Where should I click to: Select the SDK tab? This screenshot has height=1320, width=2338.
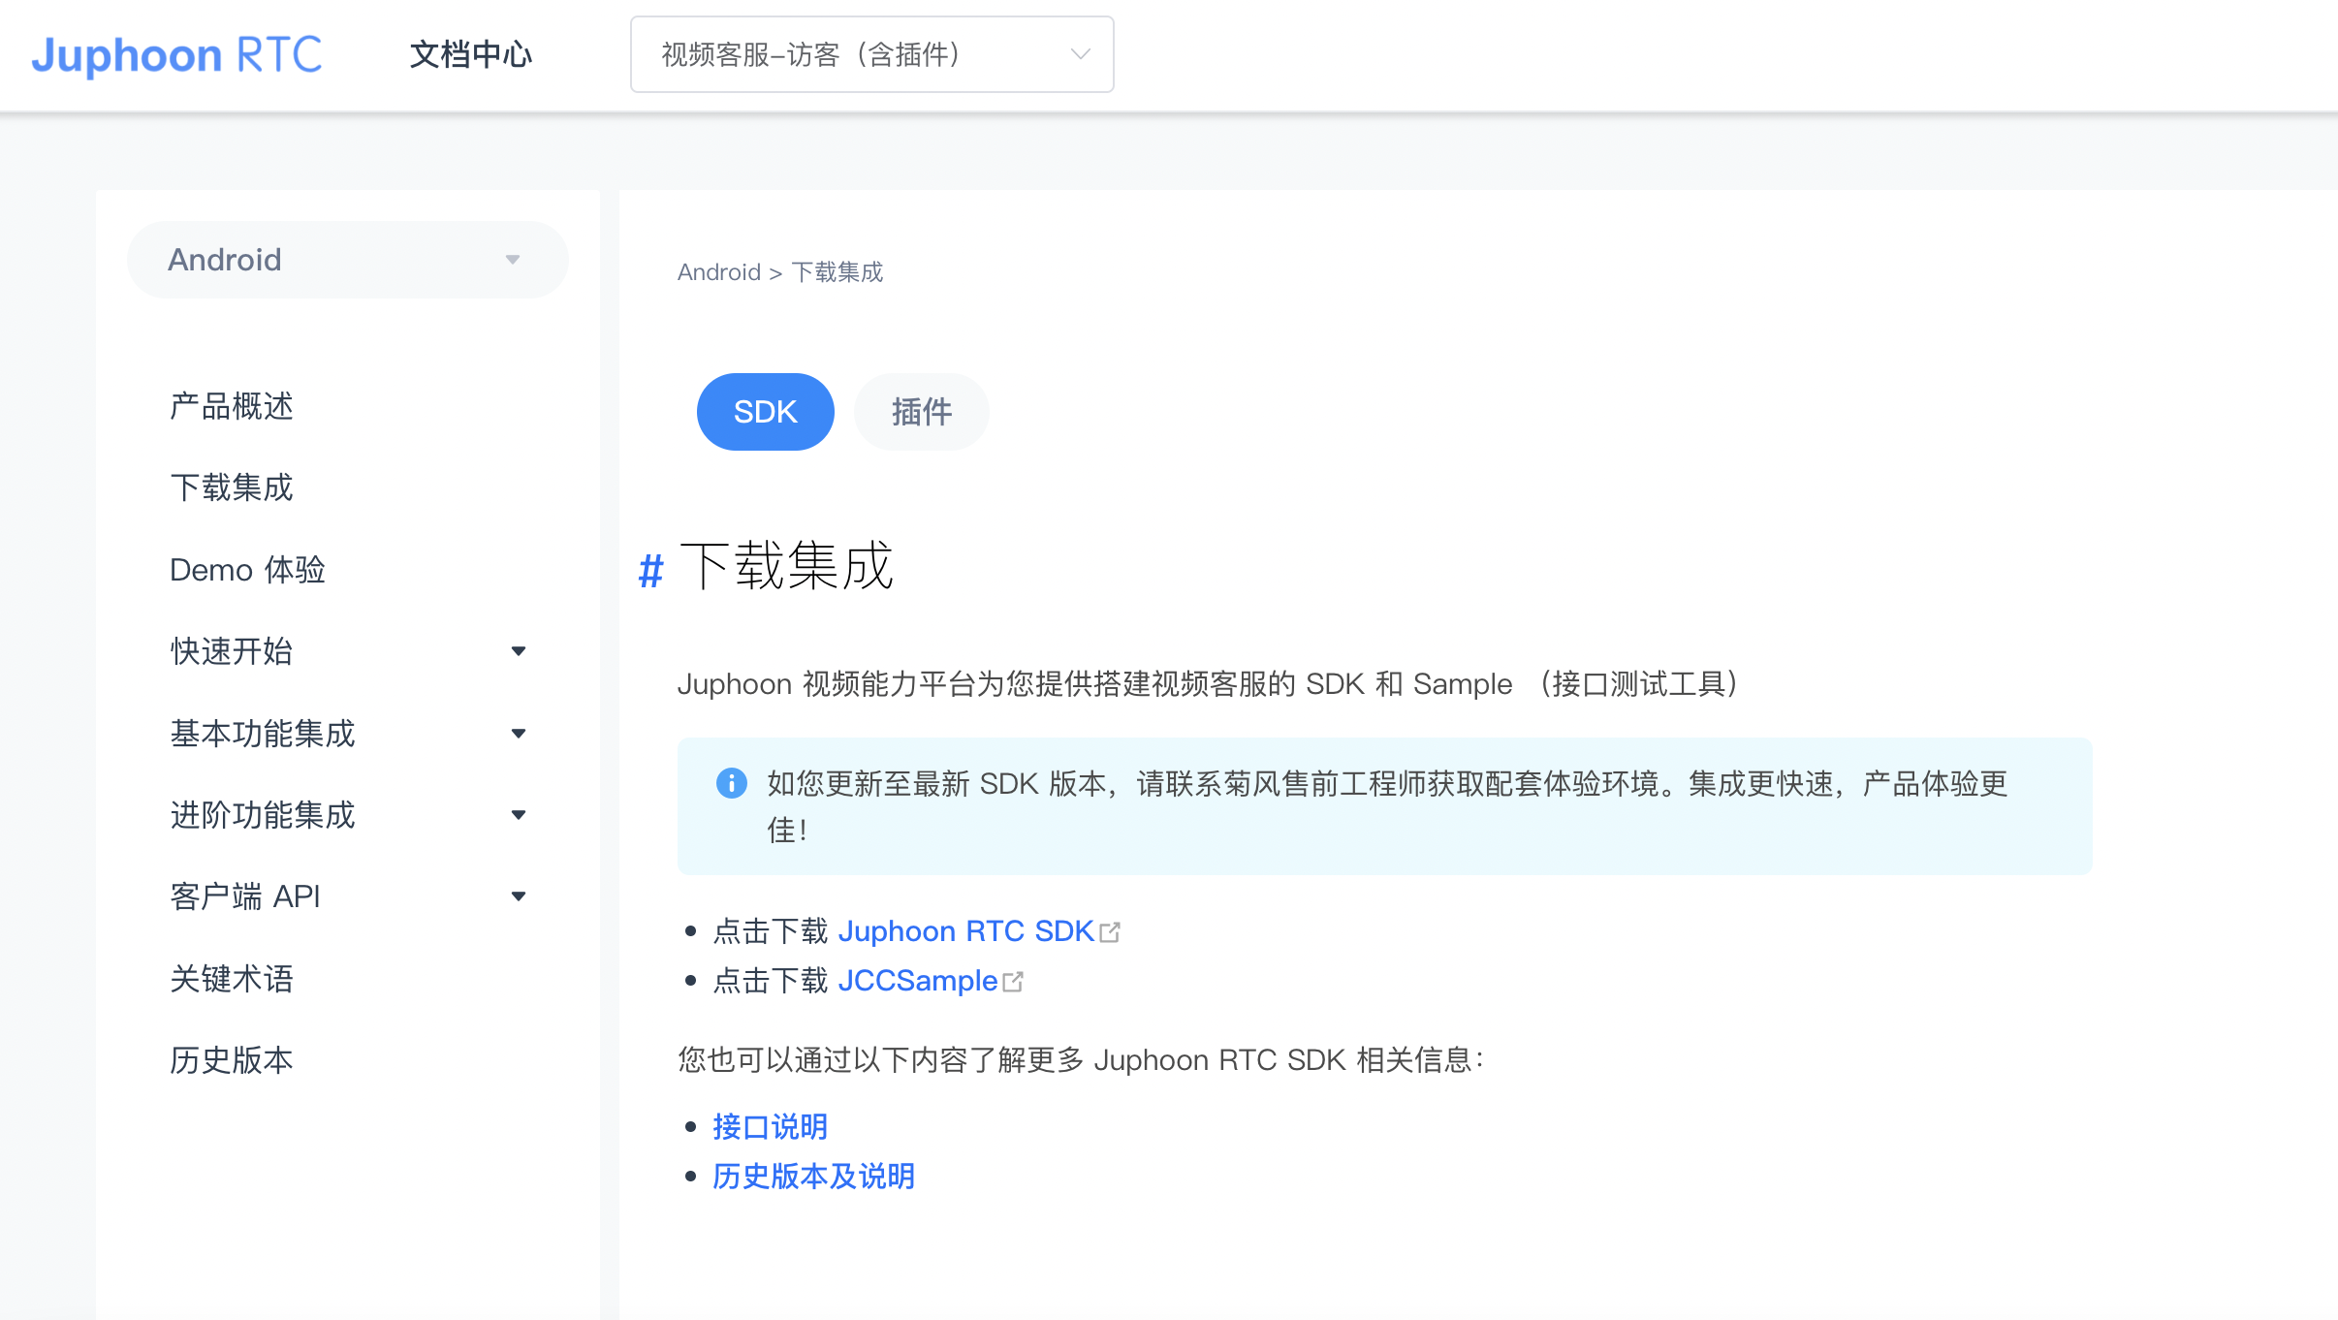point(765,412)
